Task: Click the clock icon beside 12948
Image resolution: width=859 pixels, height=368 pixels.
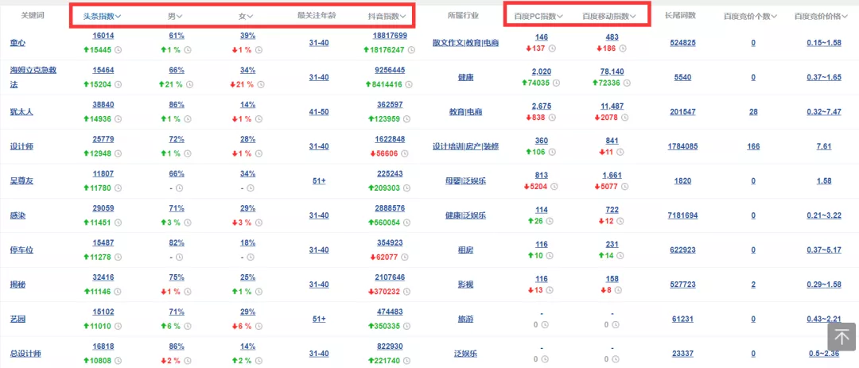Action: [118, 153]
